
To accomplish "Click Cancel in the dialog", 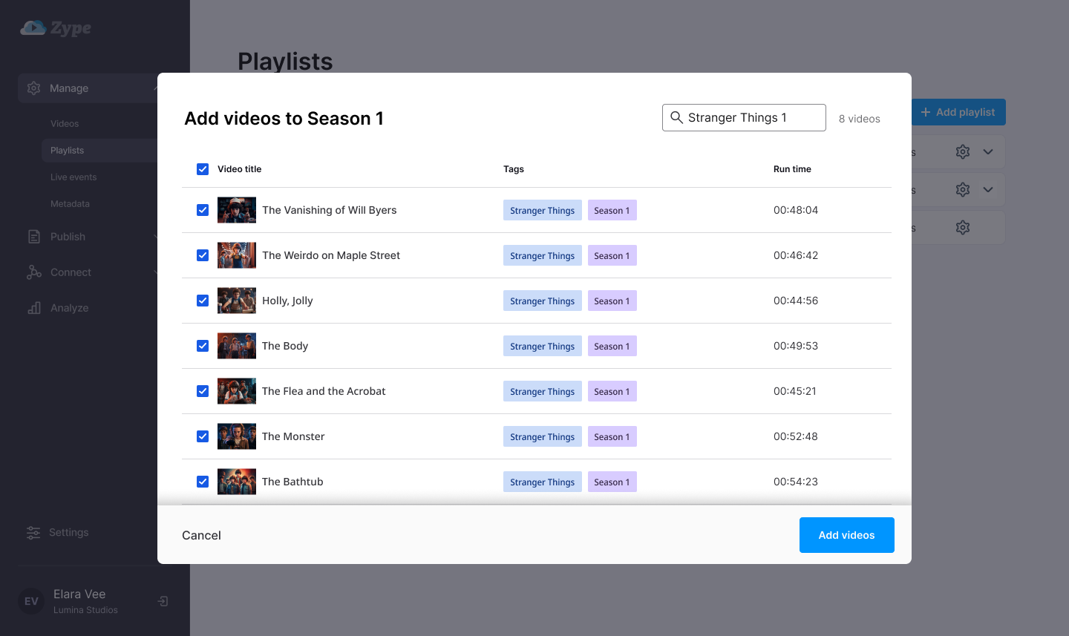I will tap(201, 535).
